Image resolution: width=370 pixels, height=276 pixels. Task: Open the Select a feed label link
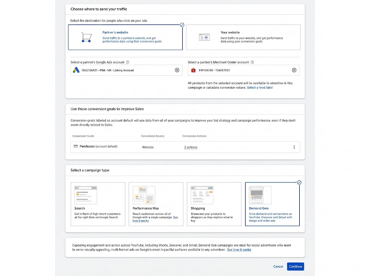pos(260,87)
